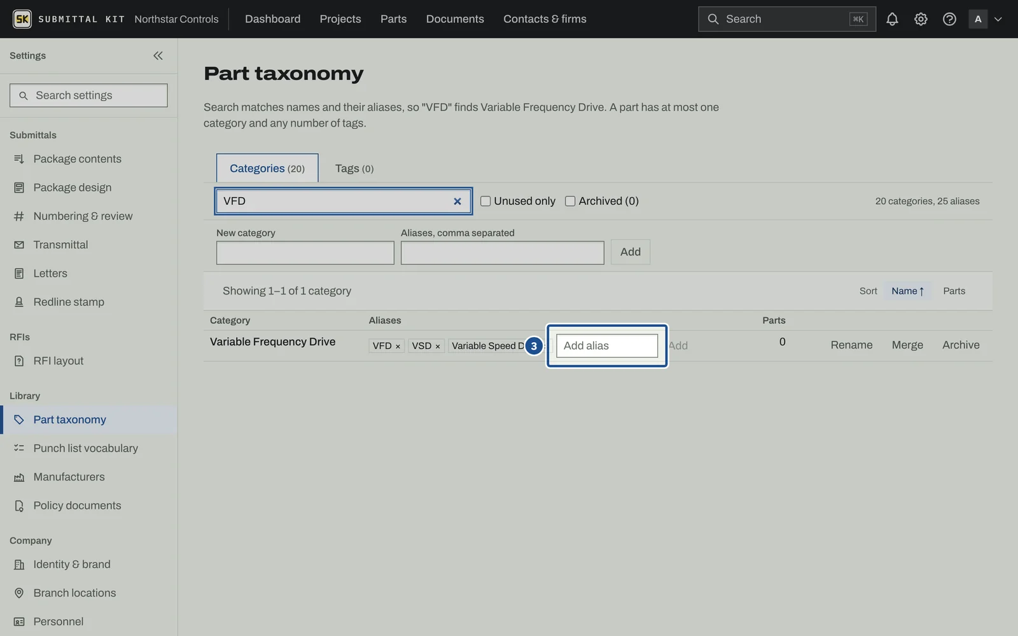Viewport: 1018px width, 636px height.
Task: Open the notifications bell
Action: pos(892,19)
